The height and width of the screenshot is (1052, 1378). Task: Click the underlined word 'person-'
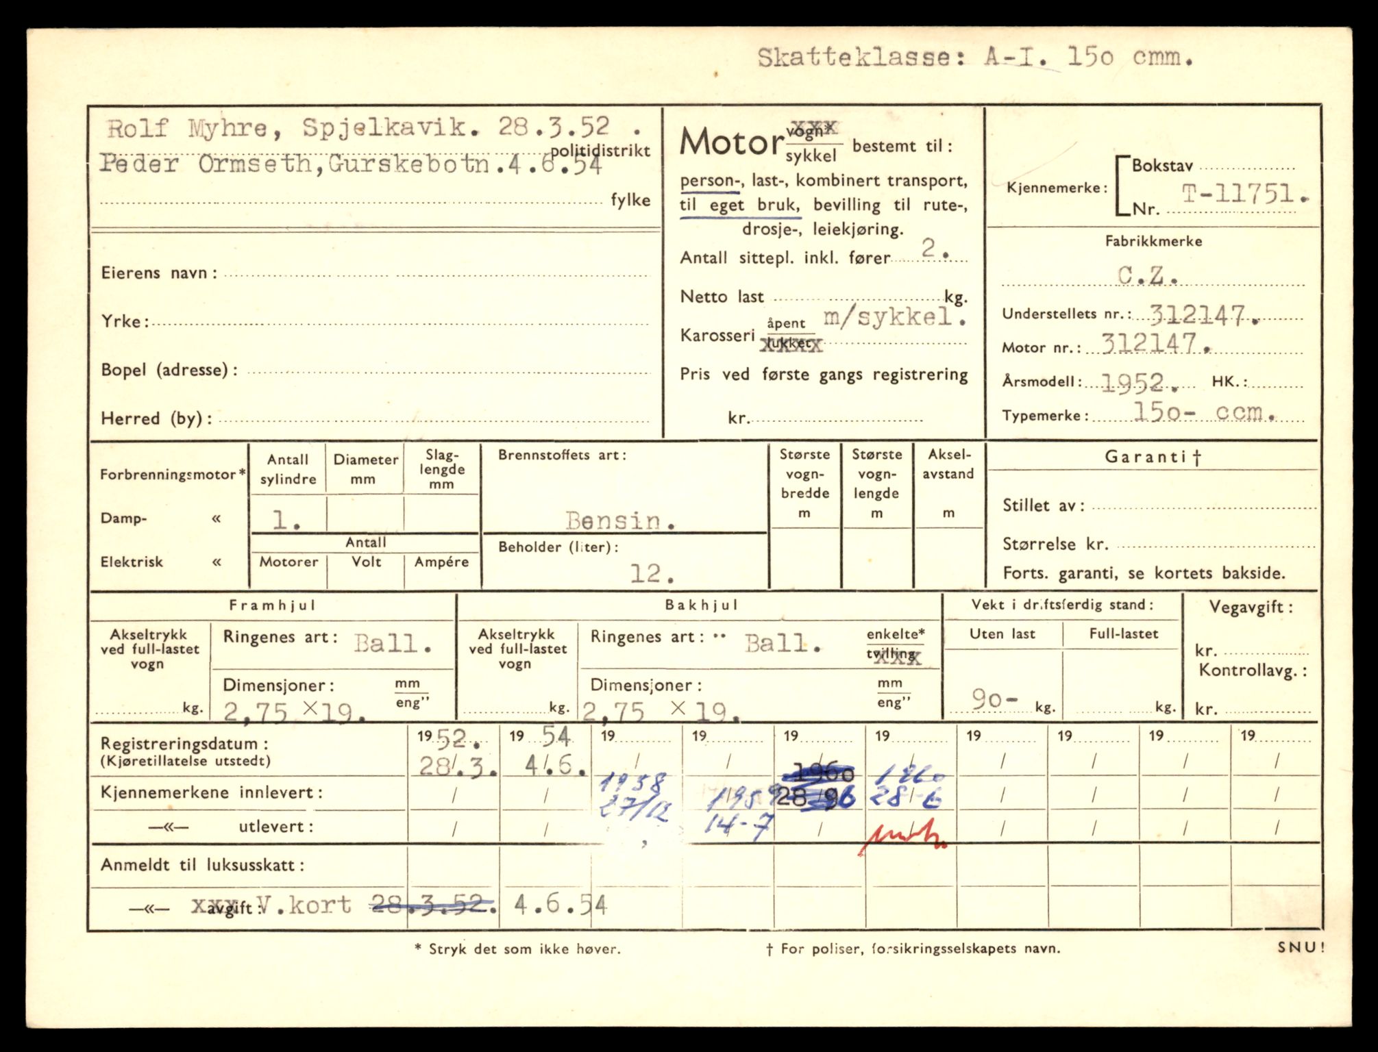711,181
